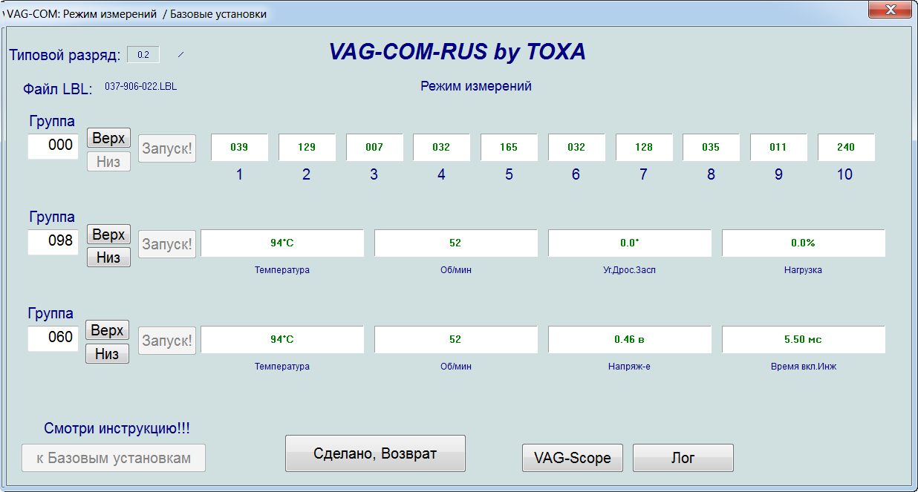Click the Верх button for group 060

coord(107,330)
